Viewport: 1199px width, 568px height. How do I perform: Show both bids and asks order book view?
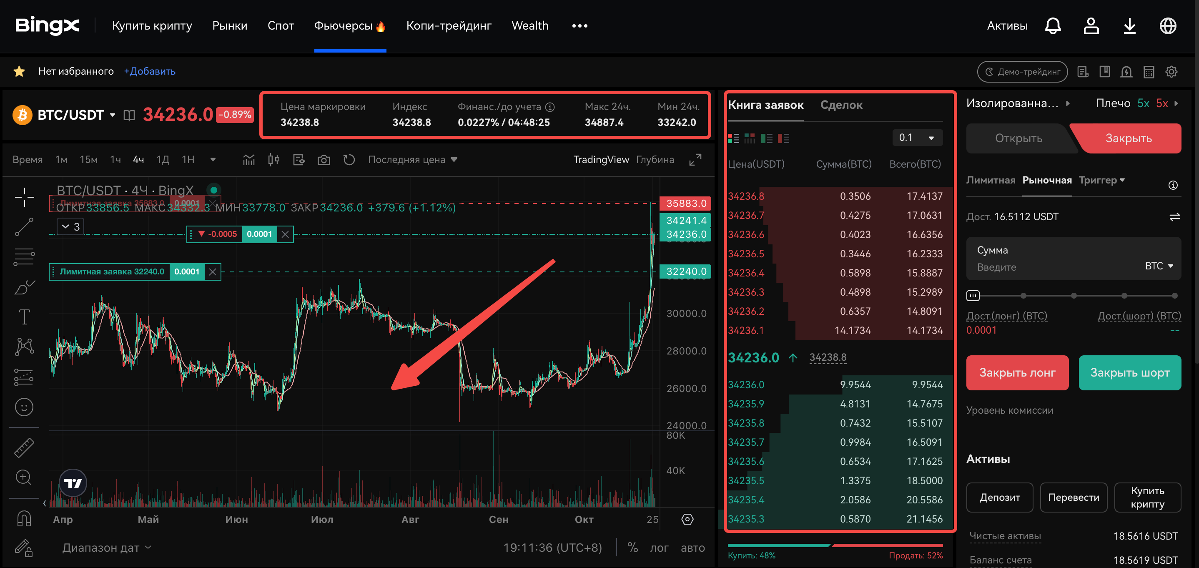733,138
